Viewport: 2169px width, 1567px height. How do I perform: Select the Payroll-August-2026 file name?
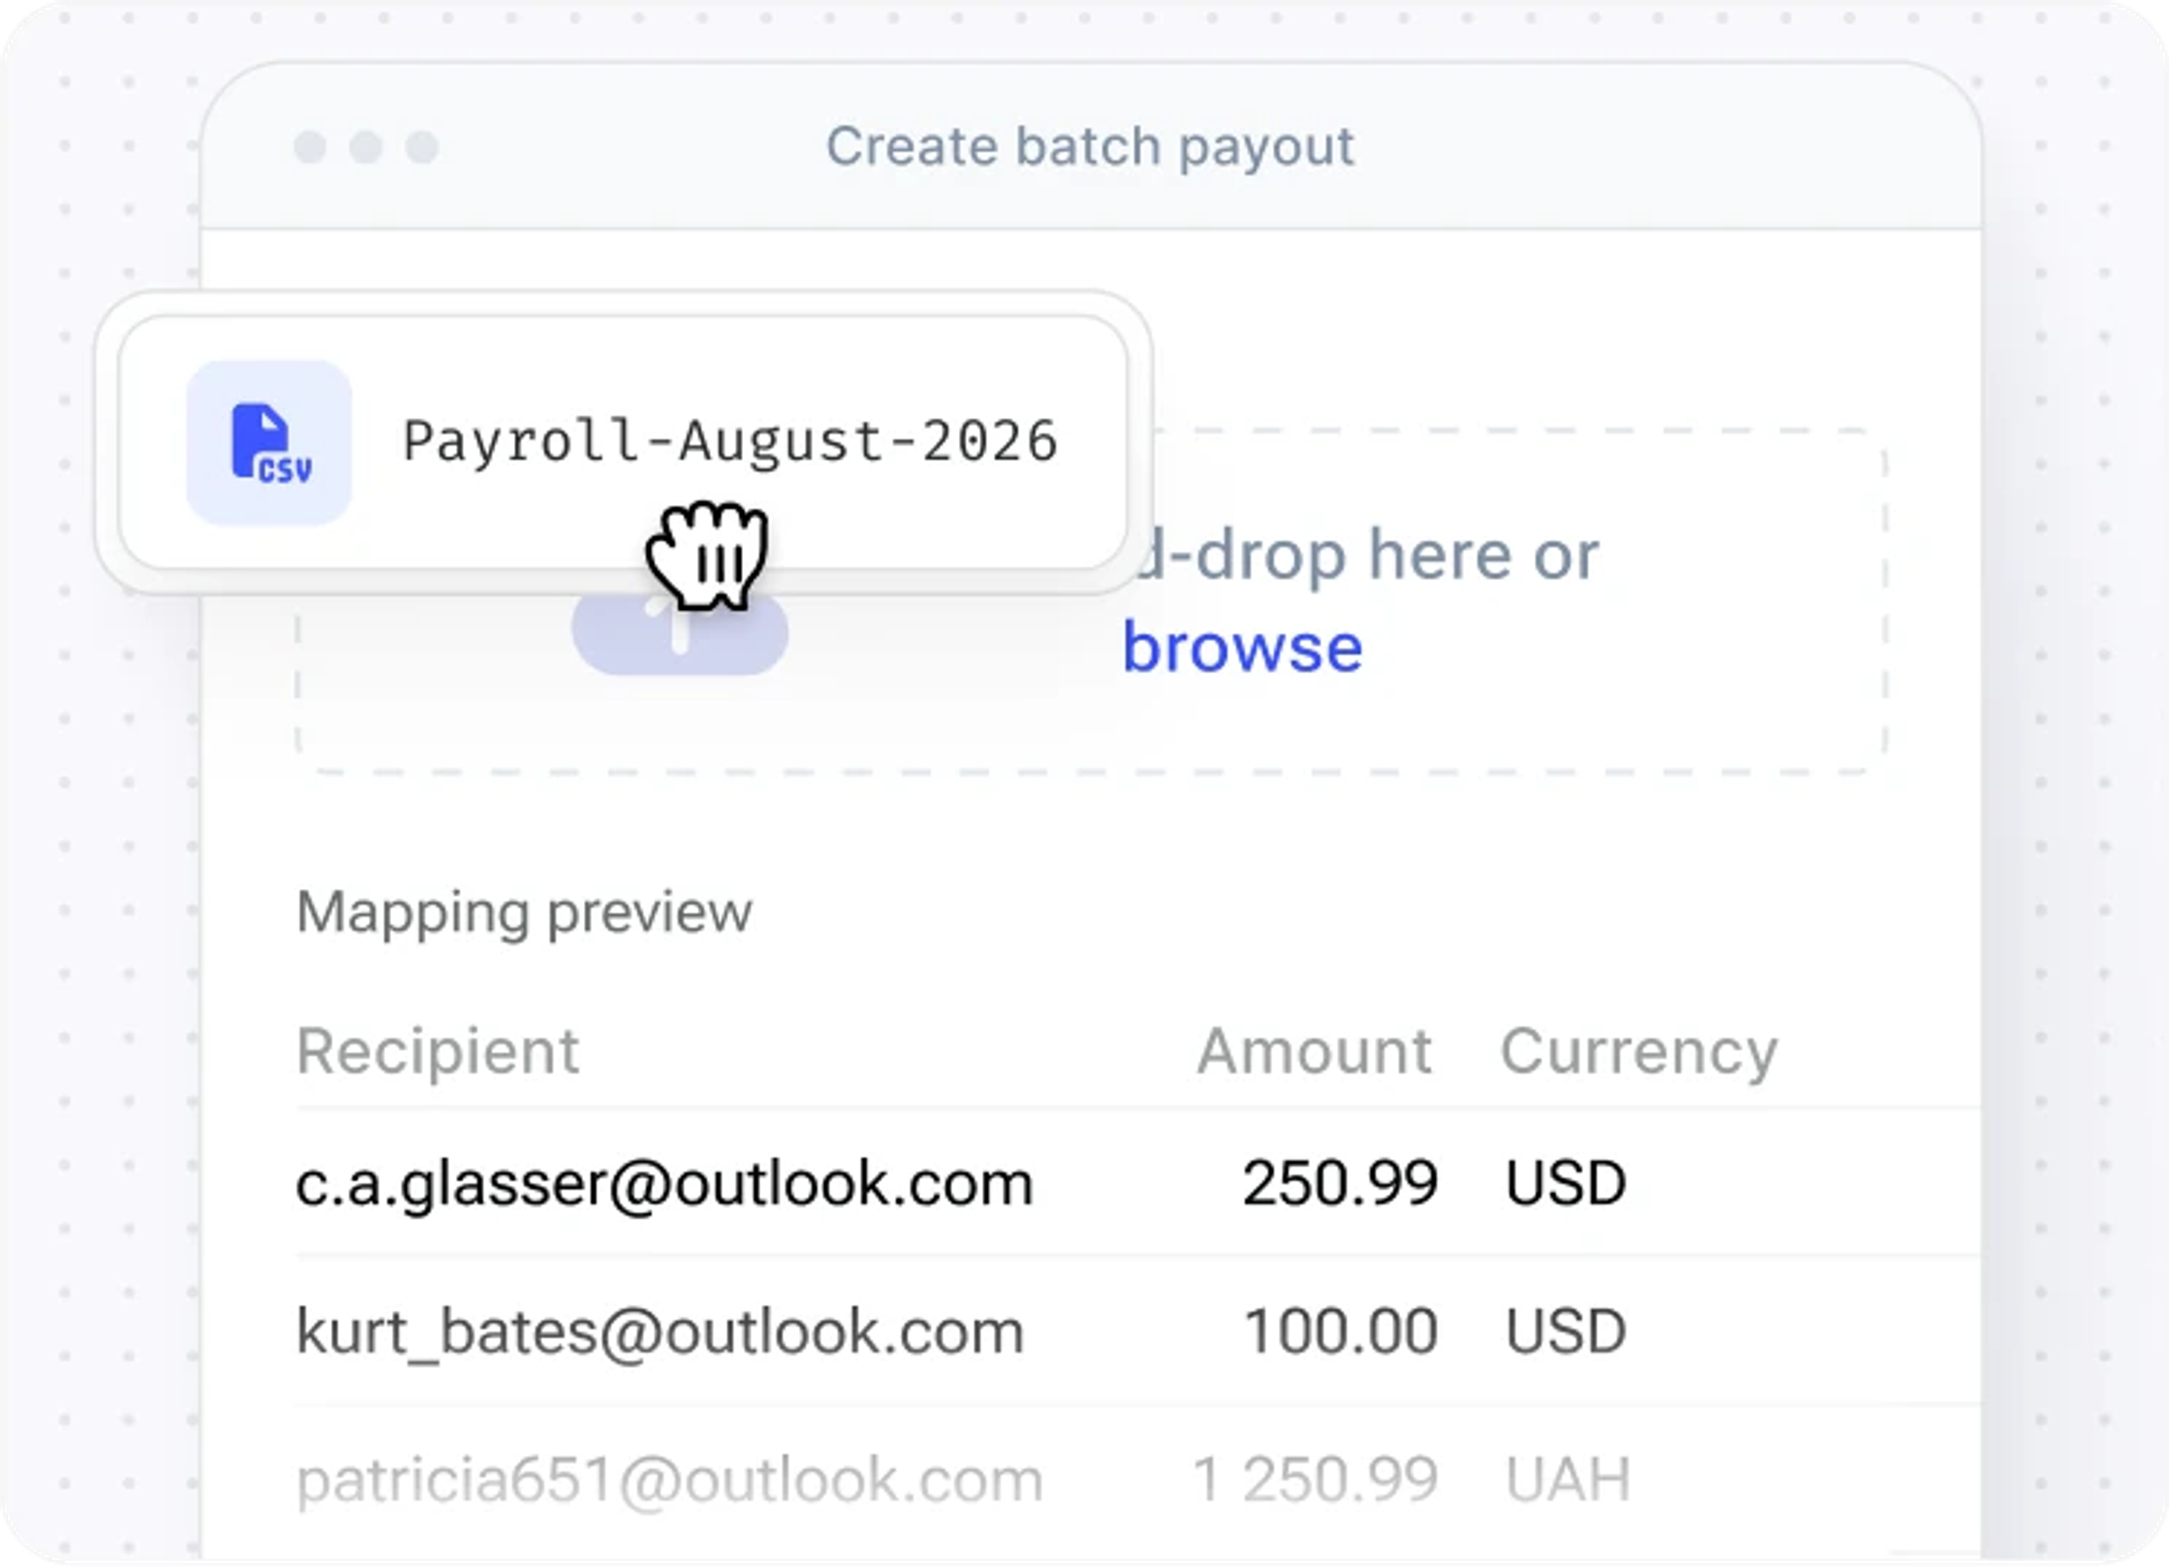coord(730,443)
